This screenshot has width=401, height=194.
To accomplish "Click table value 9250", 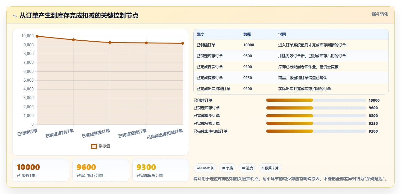I will (248, 78).
